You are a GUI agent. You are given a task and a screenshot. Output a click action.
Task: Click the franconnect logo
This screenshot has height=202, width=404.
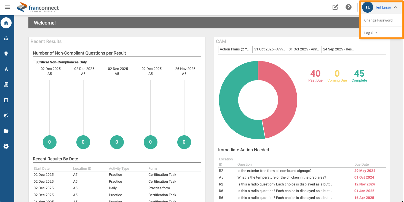point(38,7)
